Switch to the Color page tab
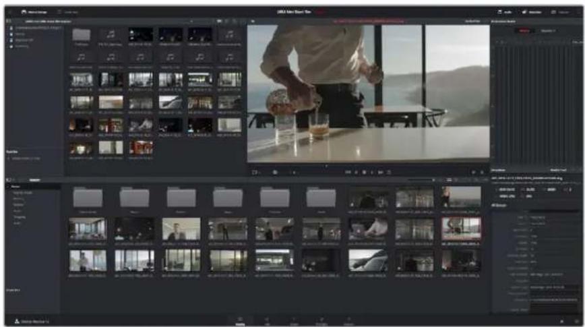Screen dimensions: 585x327 294,322
